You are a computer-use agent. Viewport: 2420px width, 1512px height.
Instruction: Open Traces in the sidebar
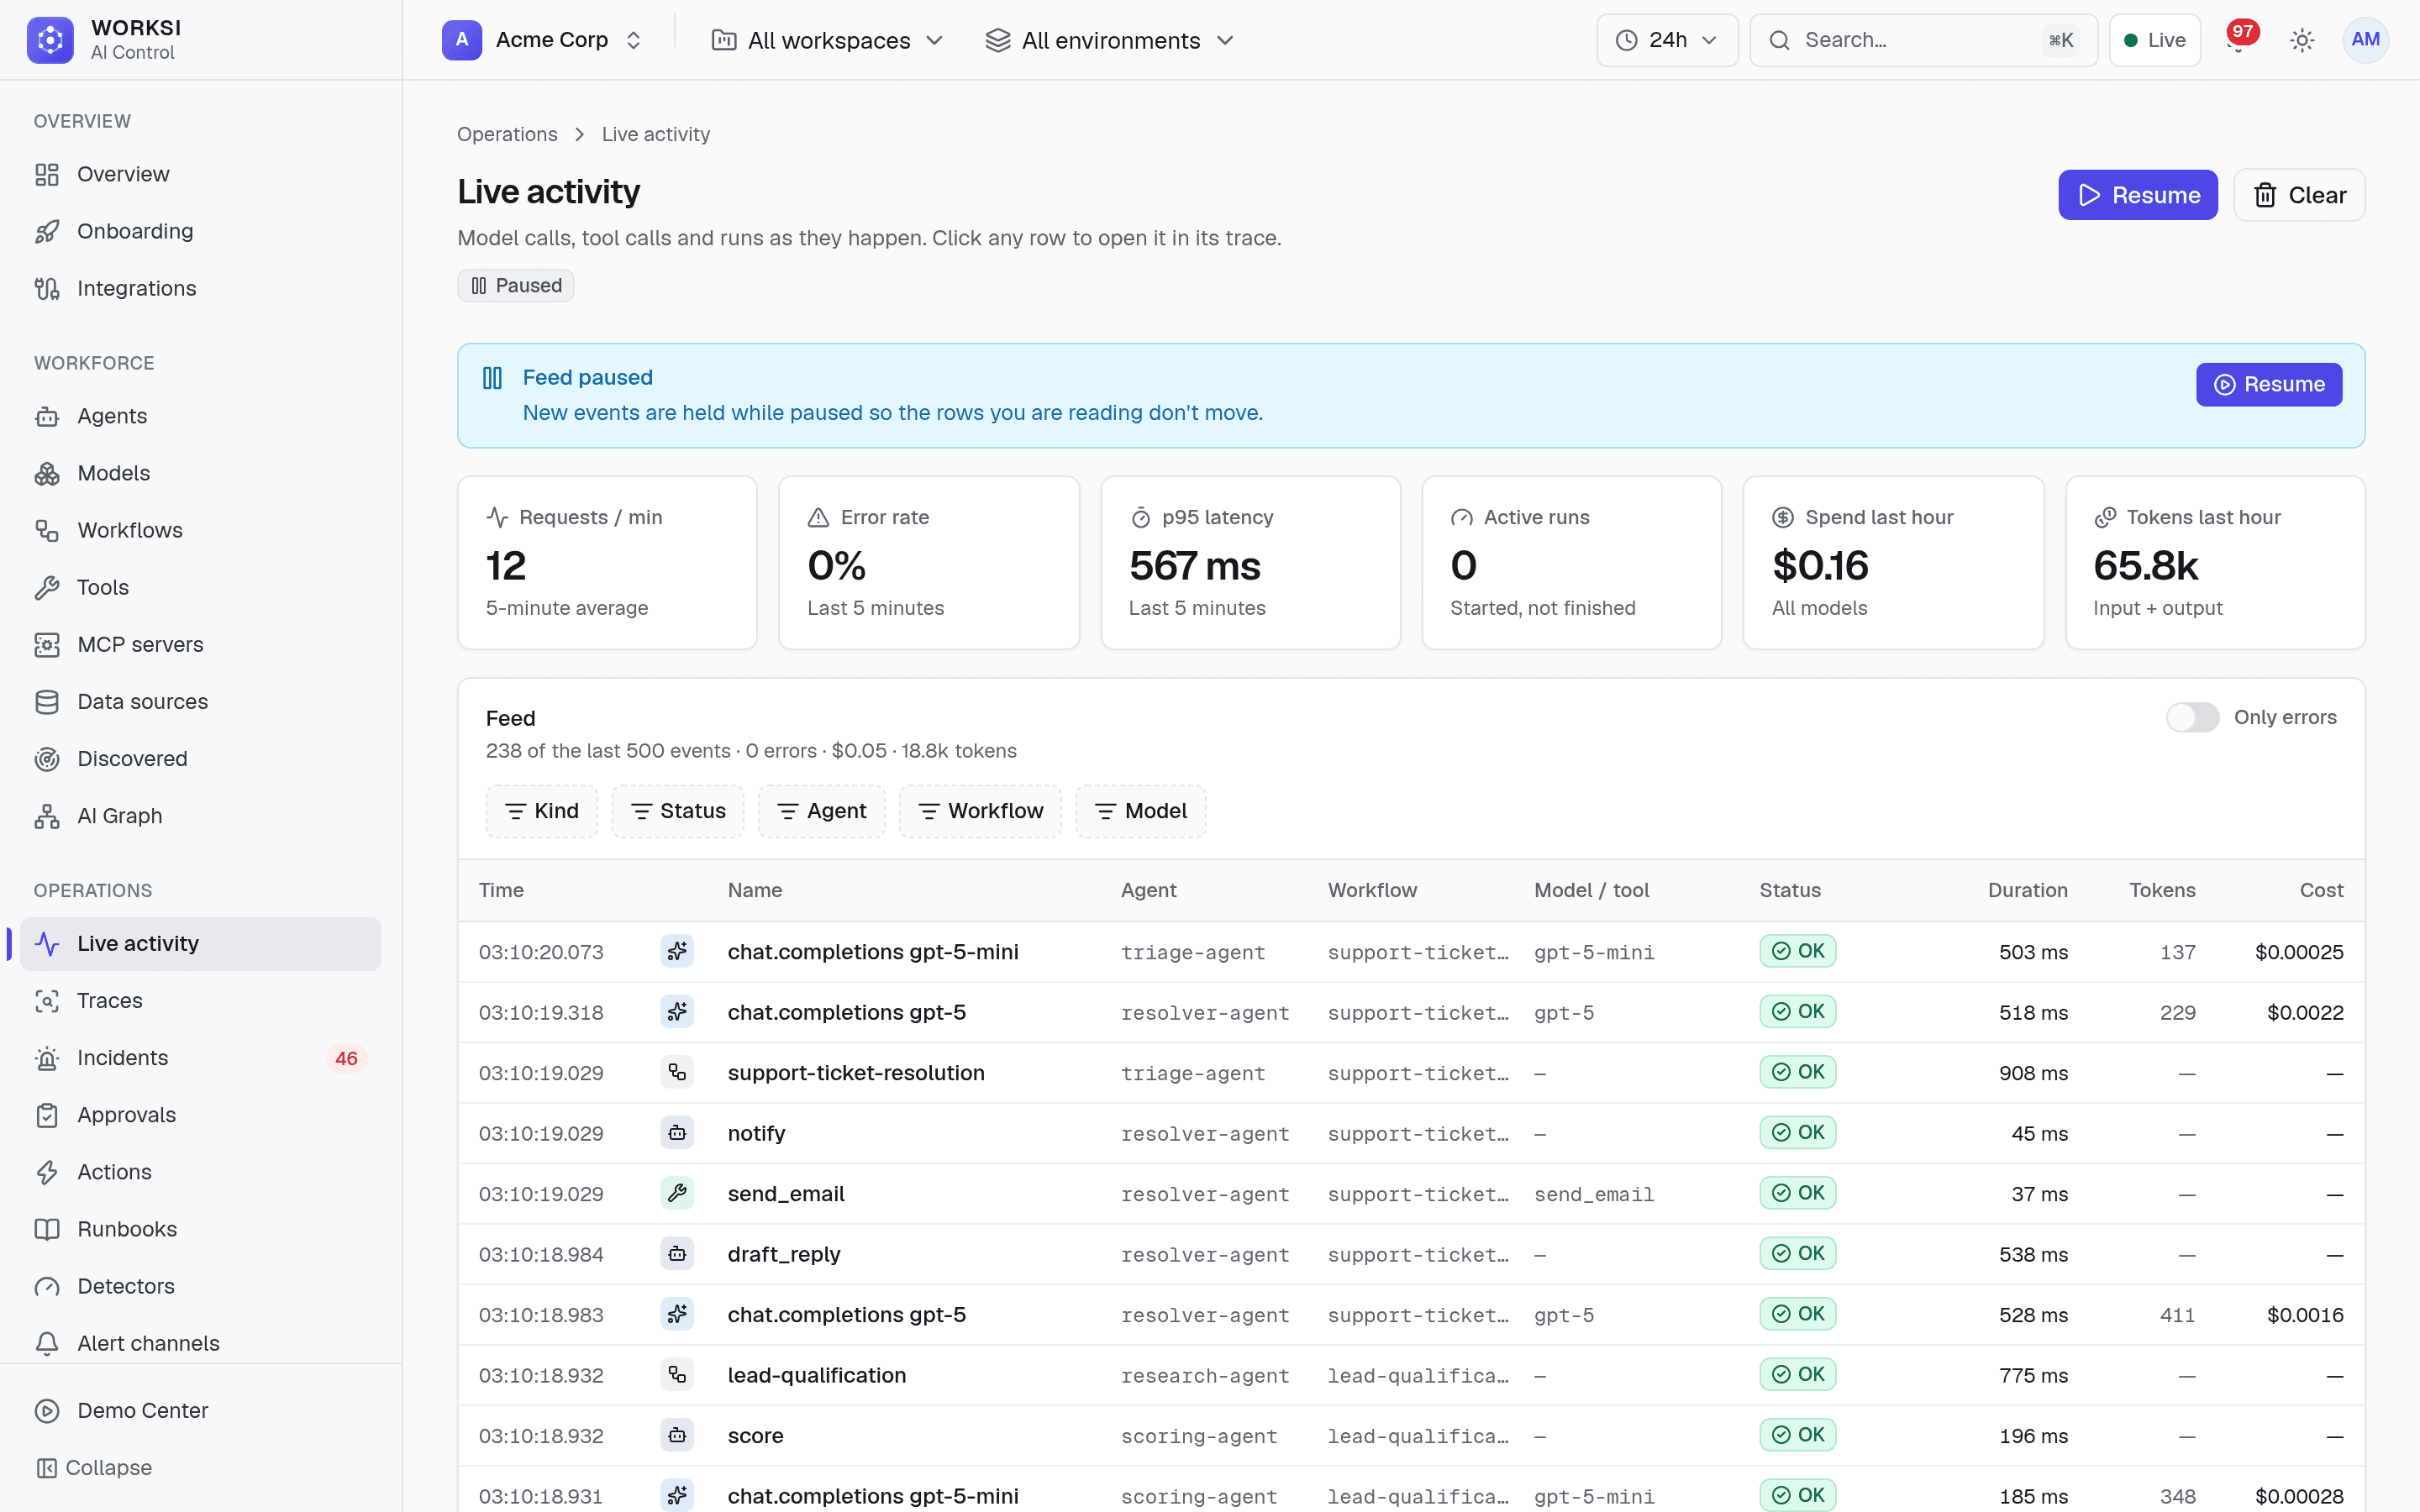[200, 1001]
